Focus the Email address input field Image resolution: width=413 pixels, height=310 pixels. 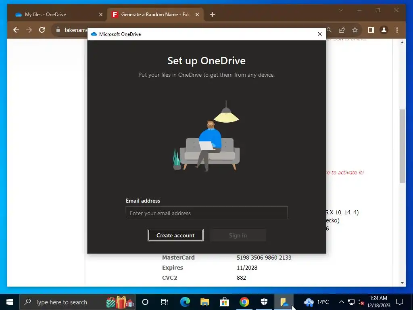207,213
